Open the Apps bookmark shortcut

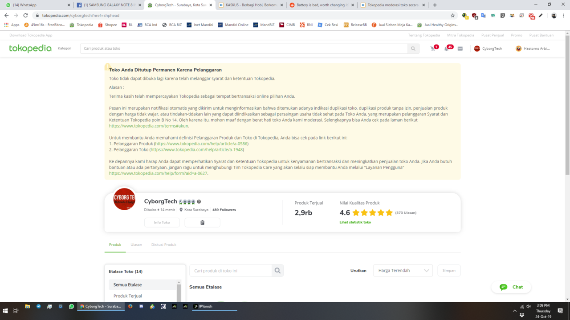pos(12,25)
